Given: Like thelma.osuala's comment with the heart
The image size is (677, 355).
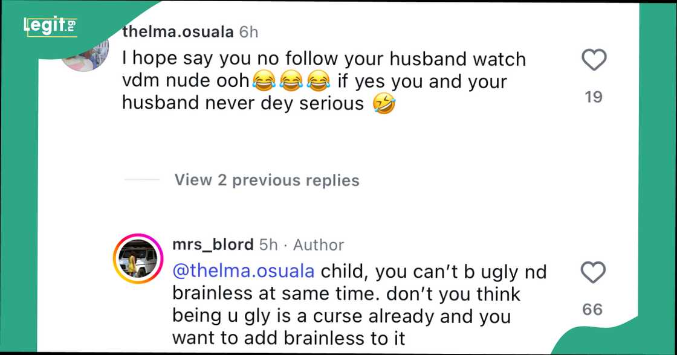Looking at the screenshot, I should (x=594, y=60).
